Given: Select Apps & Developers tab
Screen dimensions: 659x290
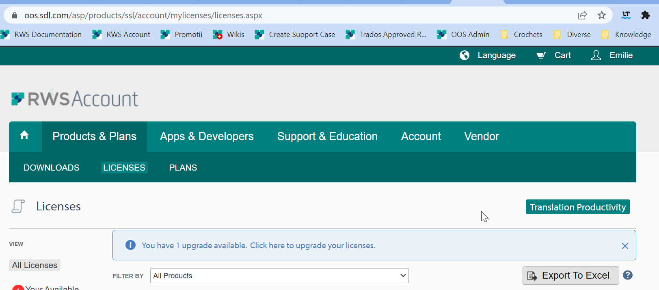Looking at the screenshot, I should 207,136.
